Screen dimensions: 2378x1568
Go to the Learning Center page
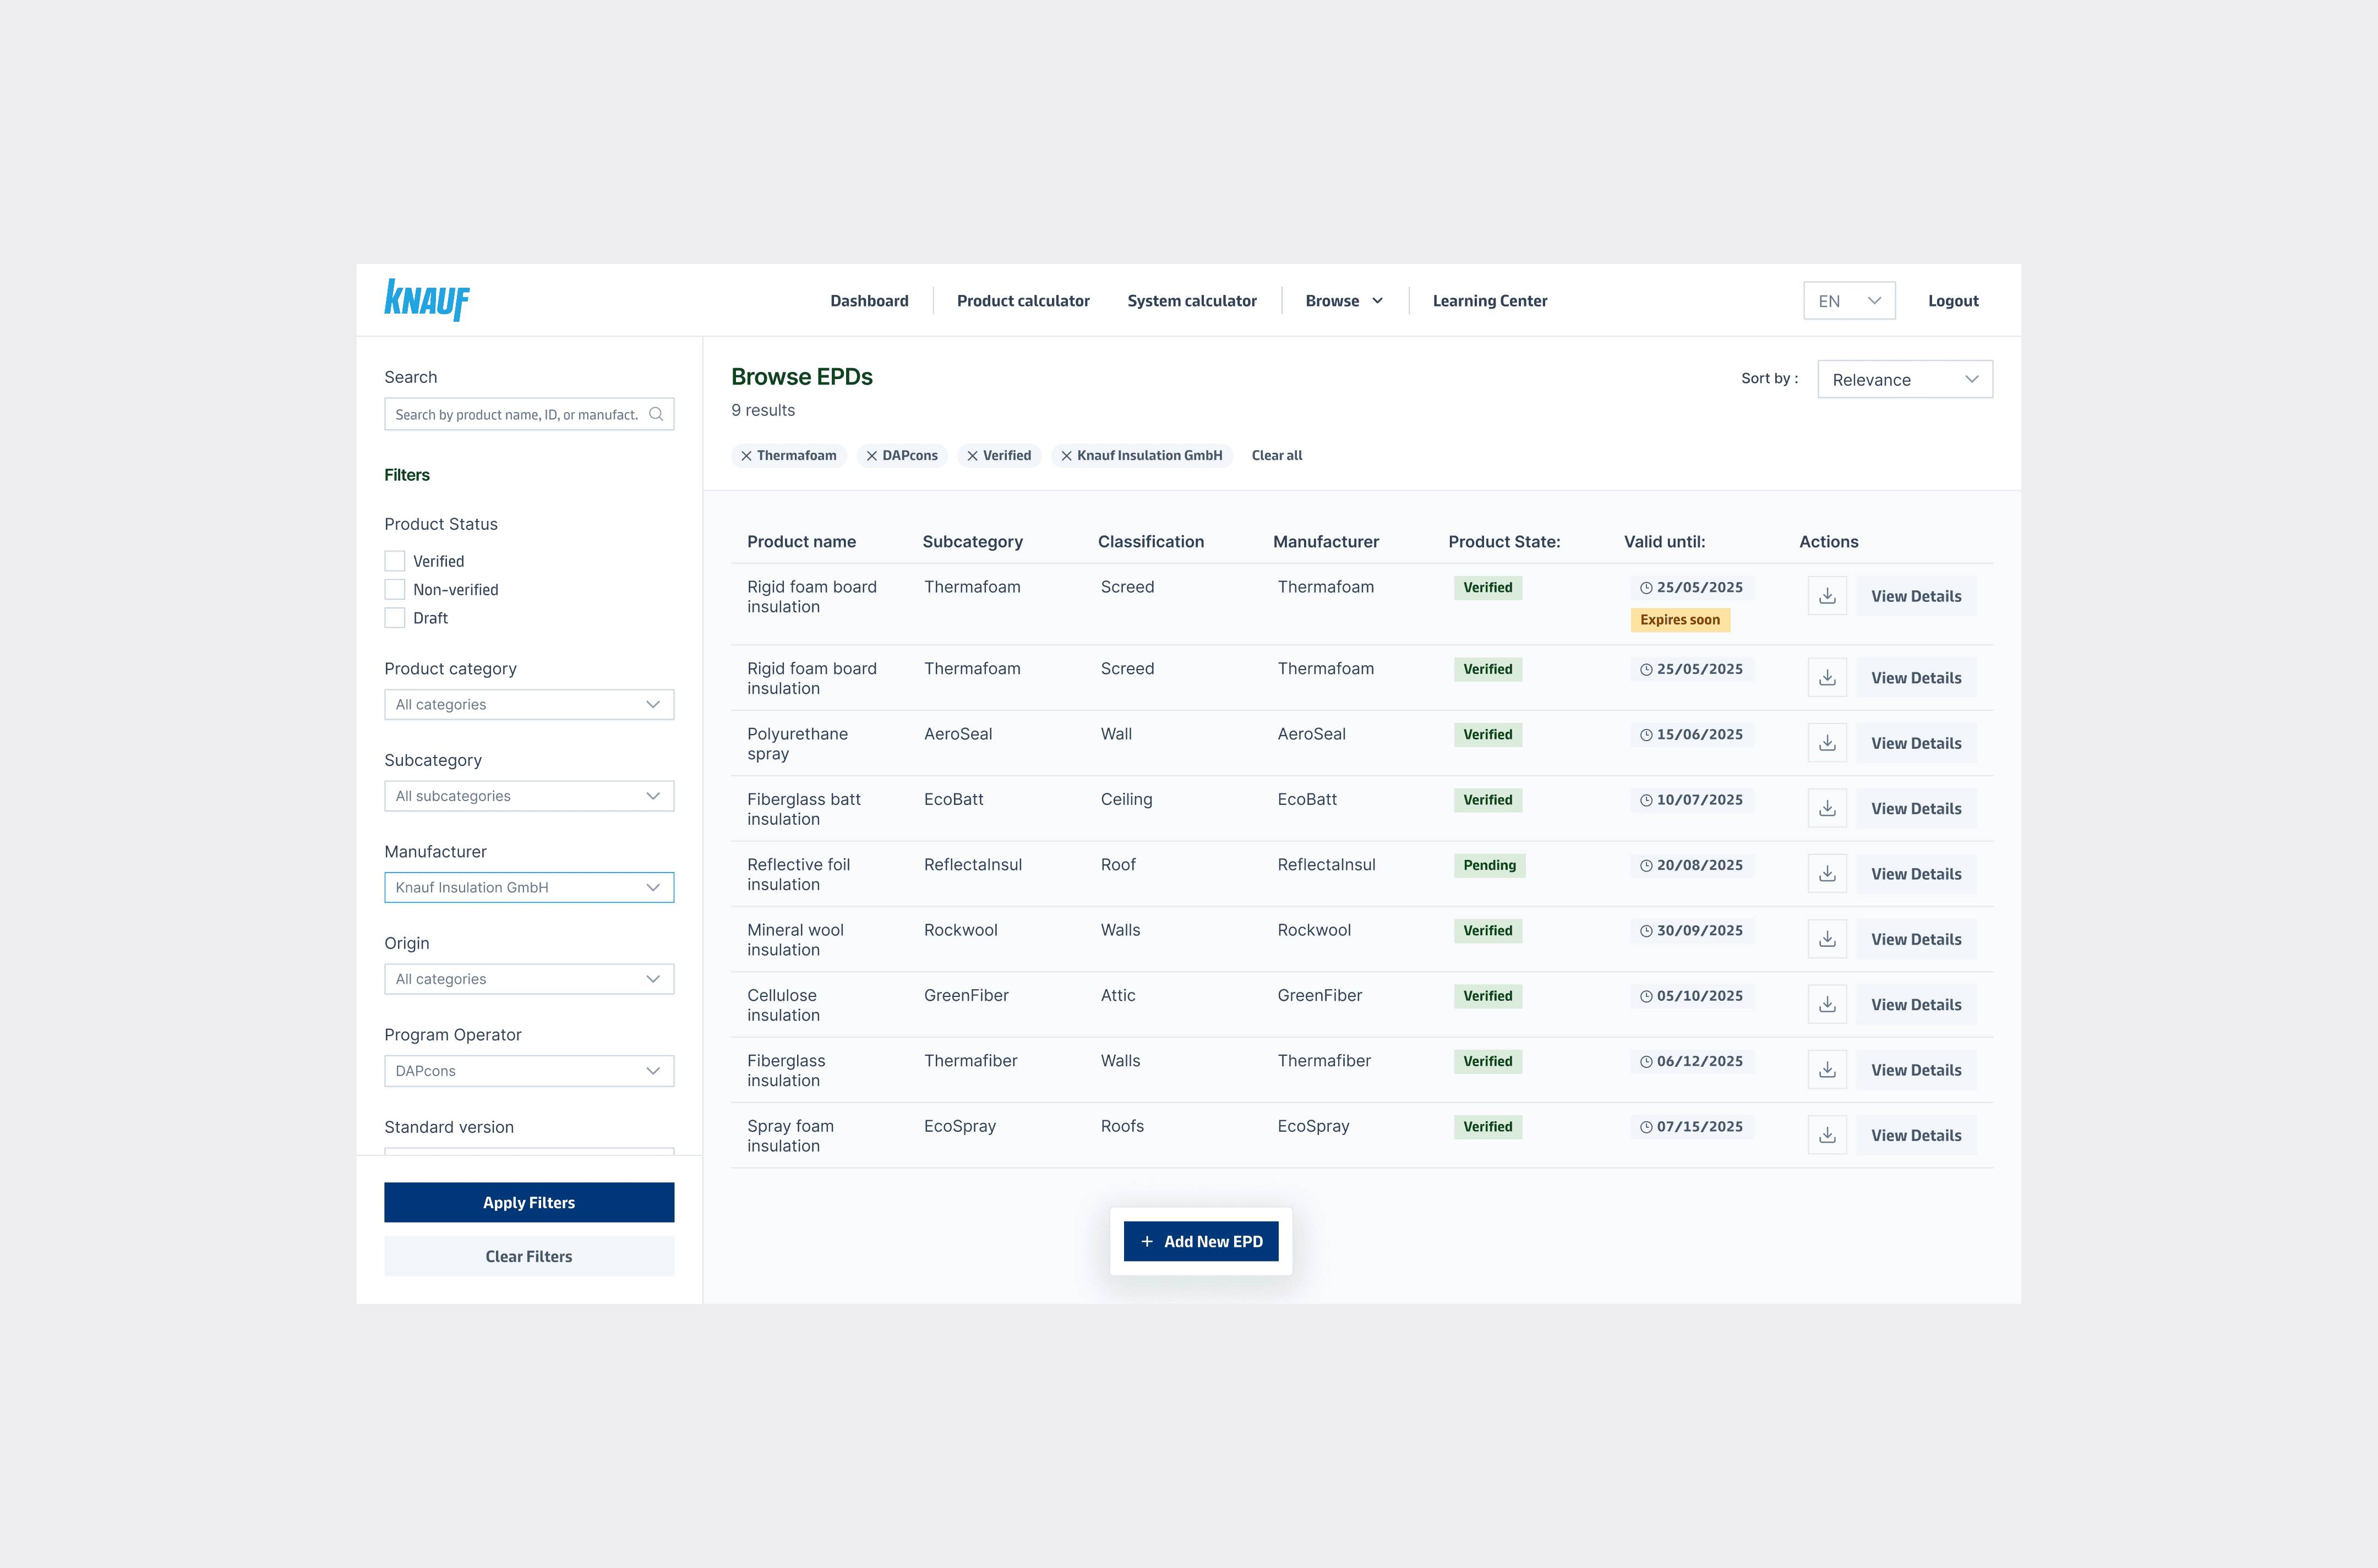(x=1488, y=301)
